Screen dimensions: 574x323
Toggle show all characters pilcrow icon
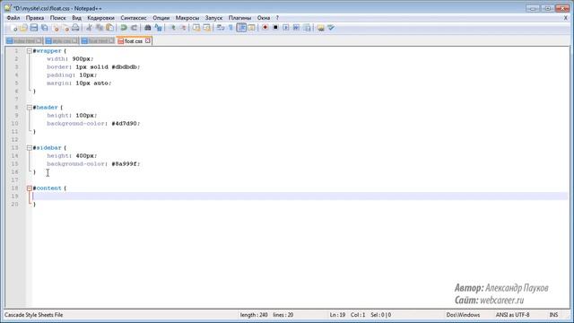coord(230,28)
